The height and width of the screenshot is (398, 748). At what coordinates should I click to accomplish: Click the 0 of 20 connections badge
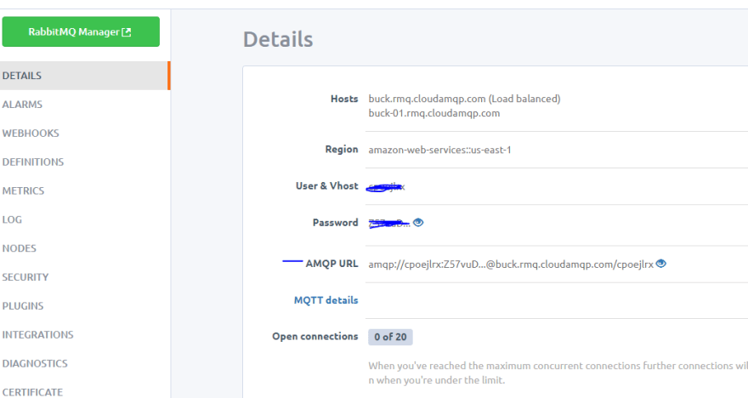390,337
